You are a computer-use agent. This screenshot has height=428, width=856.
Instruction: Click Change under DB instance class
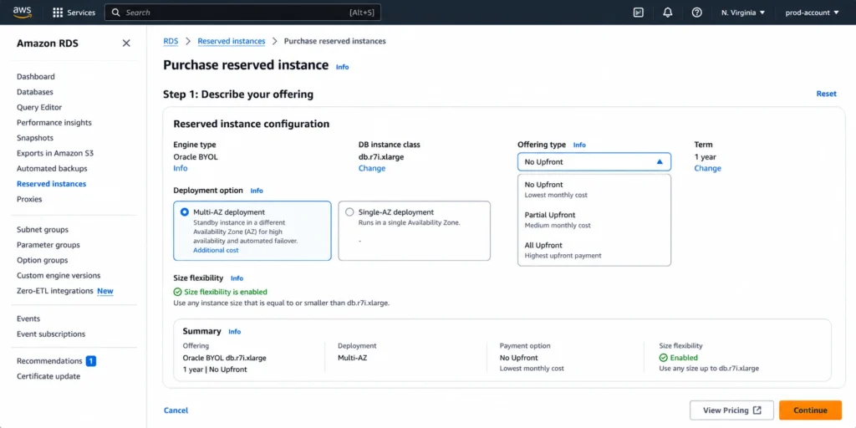coord(372,168)
